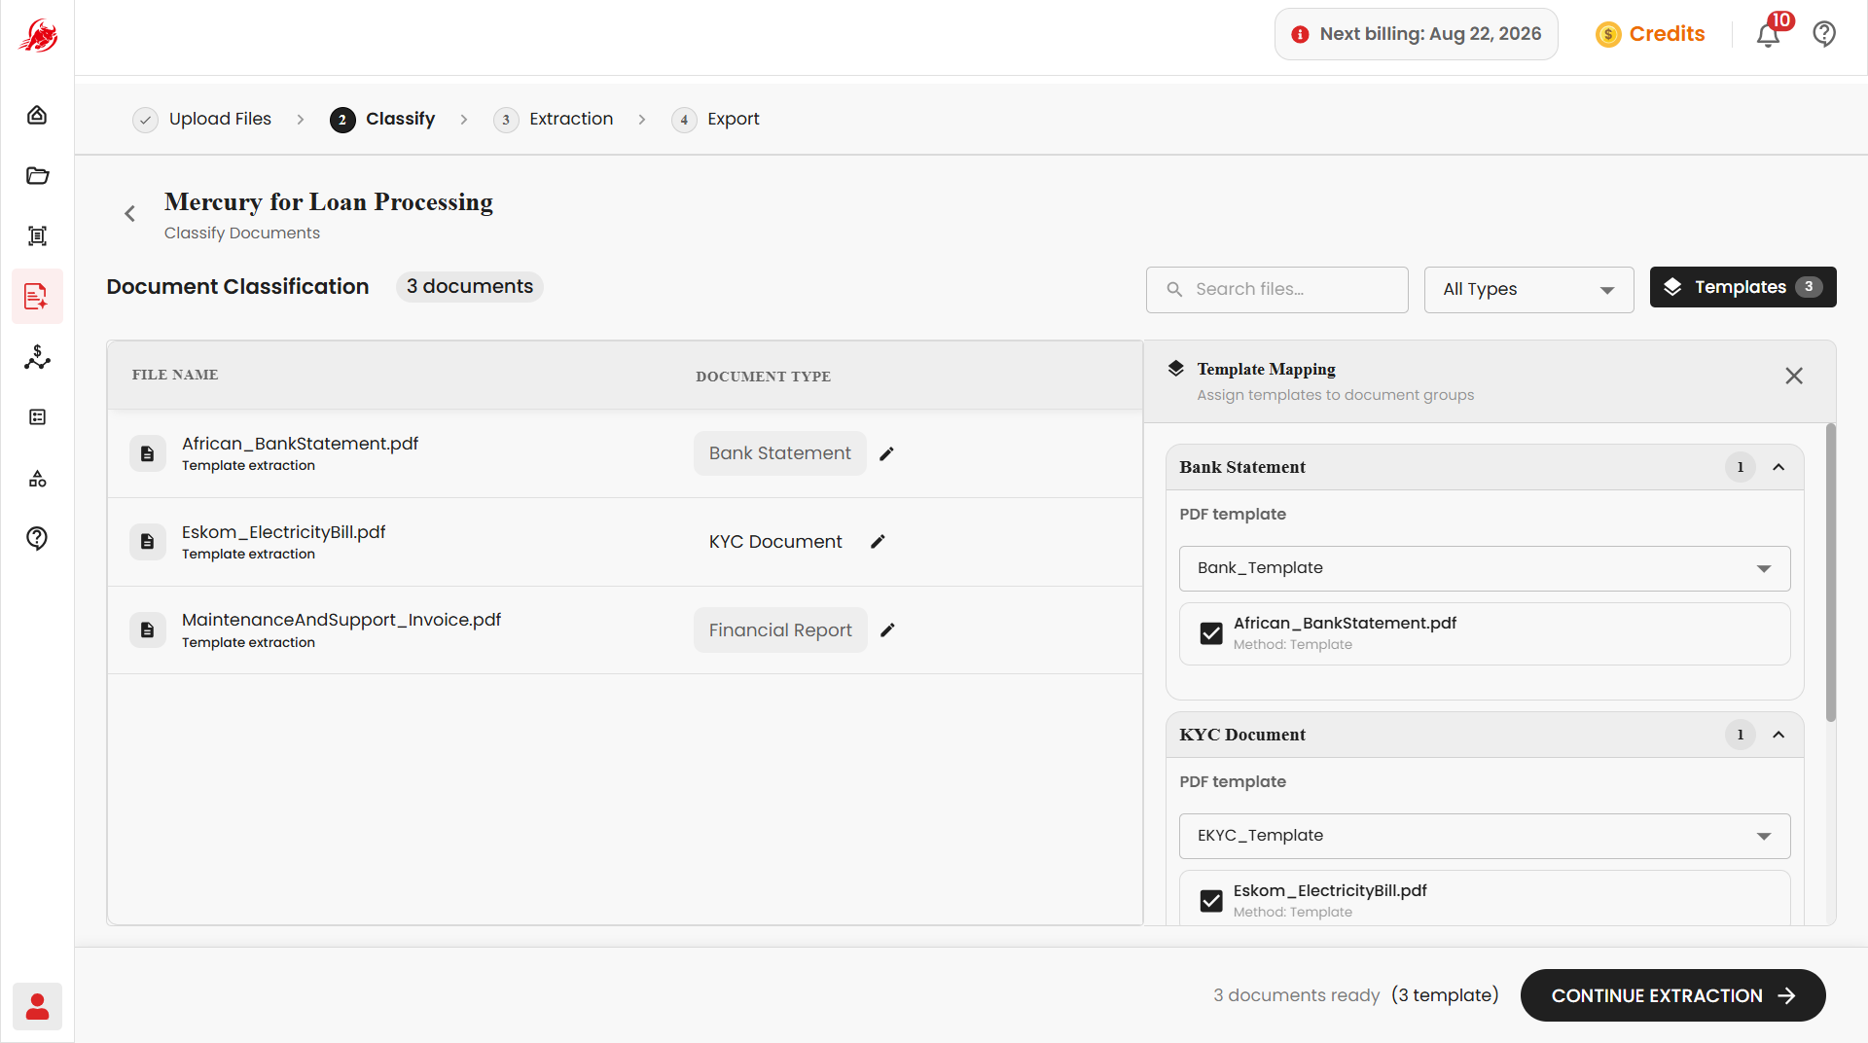Select the document AI sidebar icon
This screenshot has width=1868, height=1043.
pyautogui.click(x=37, y=297)
